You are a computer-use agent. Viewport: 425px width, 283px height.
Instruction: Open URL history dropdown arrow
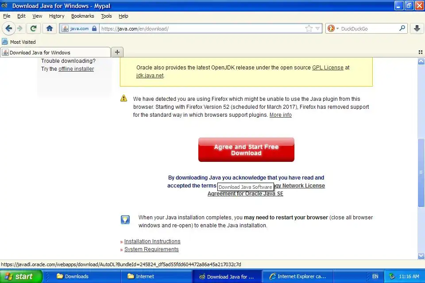317,28
